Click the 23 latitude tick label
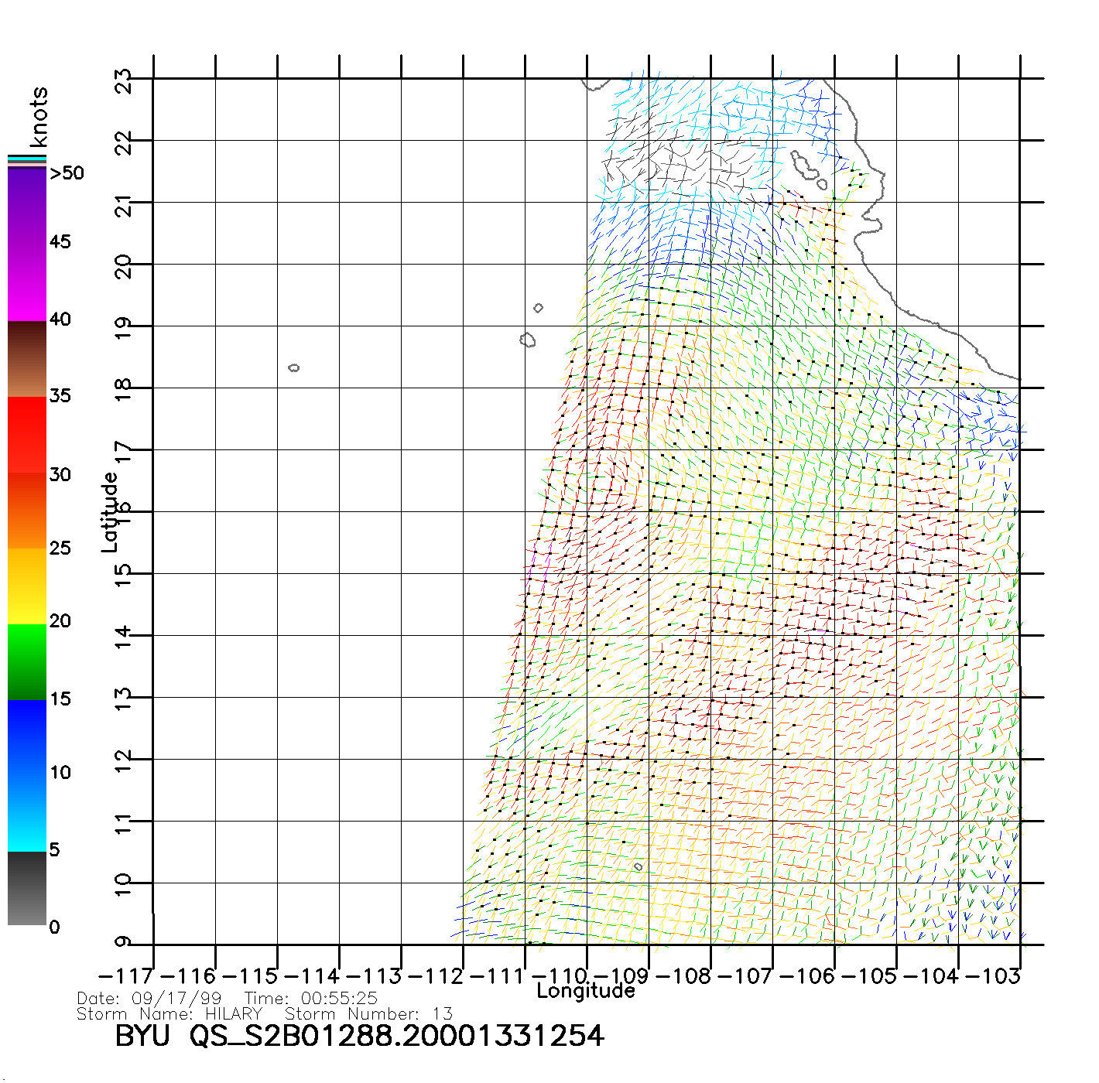Image resolution: width=1099 pixels, height=1083 pixels. pos(123,80)
